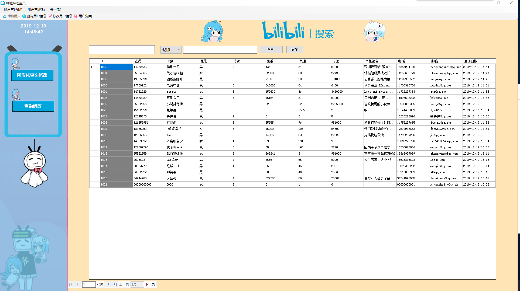Select the email cell tengxungongsi@qq.com
This screenshot has height=293, width=520.
pyautogui.click(x=446, y=67)
